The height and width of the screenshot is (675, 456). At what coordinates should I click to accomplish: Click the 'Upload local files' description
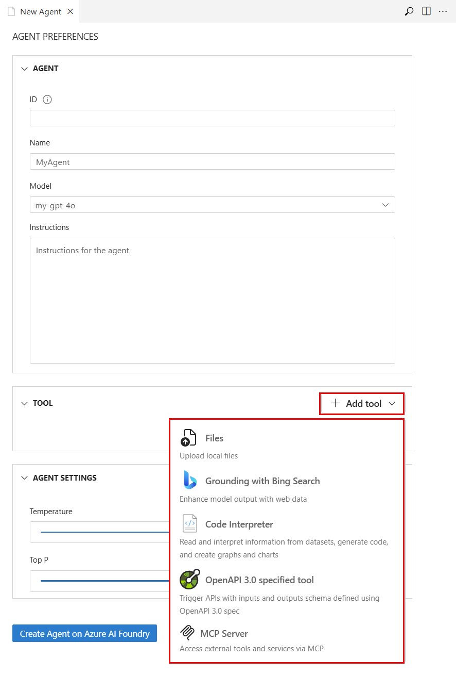click(208, 456)
